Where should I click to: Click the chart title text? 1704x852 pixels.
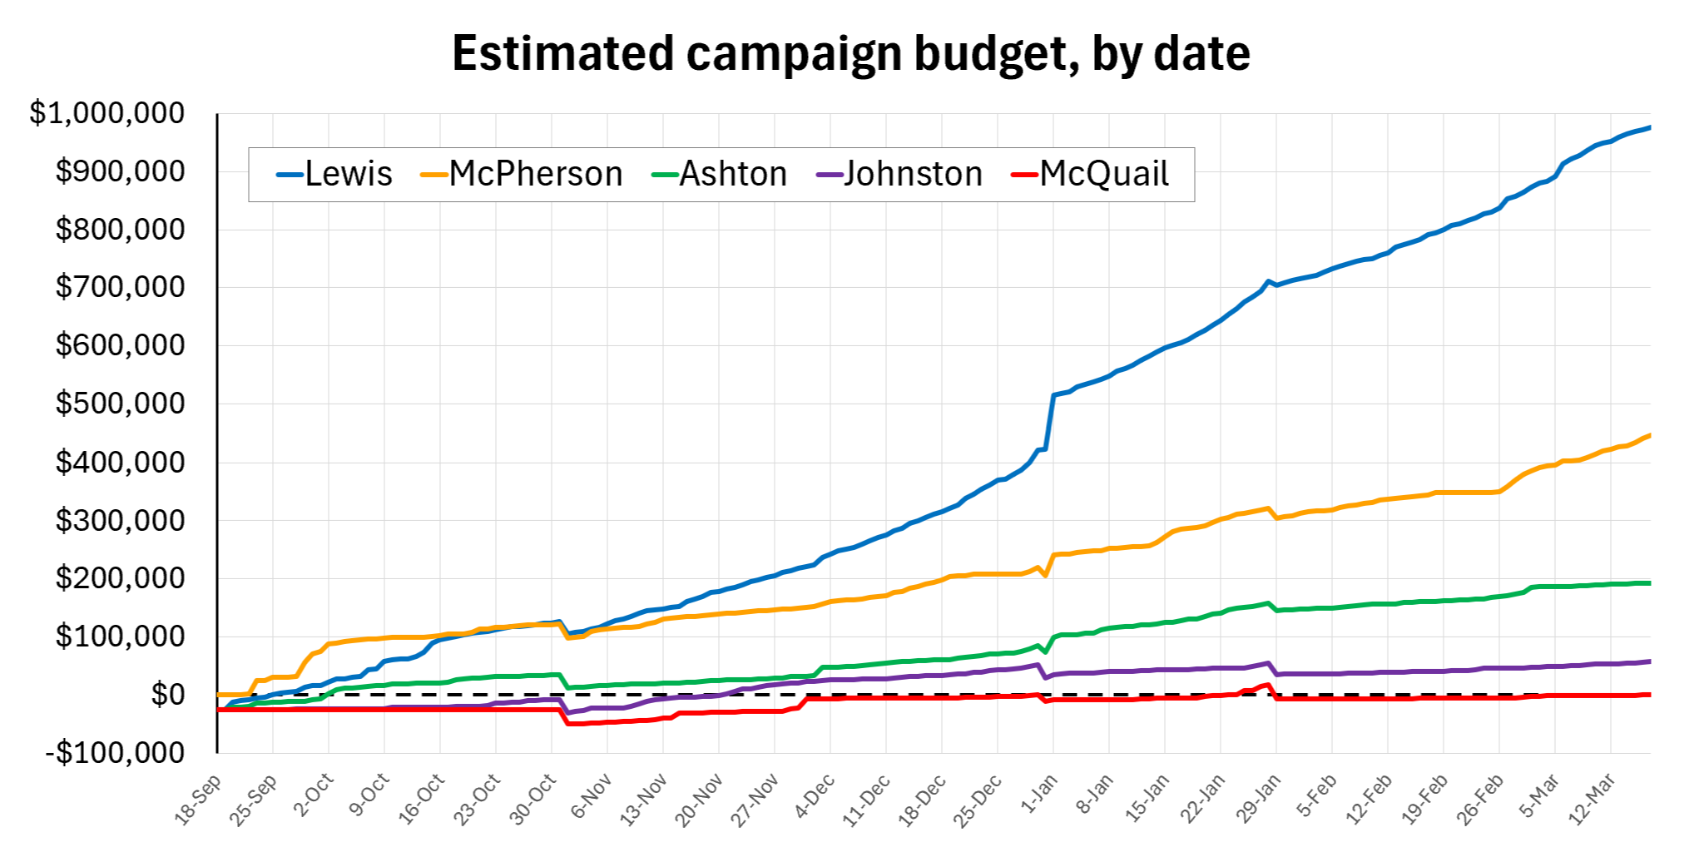pos(850,54)
